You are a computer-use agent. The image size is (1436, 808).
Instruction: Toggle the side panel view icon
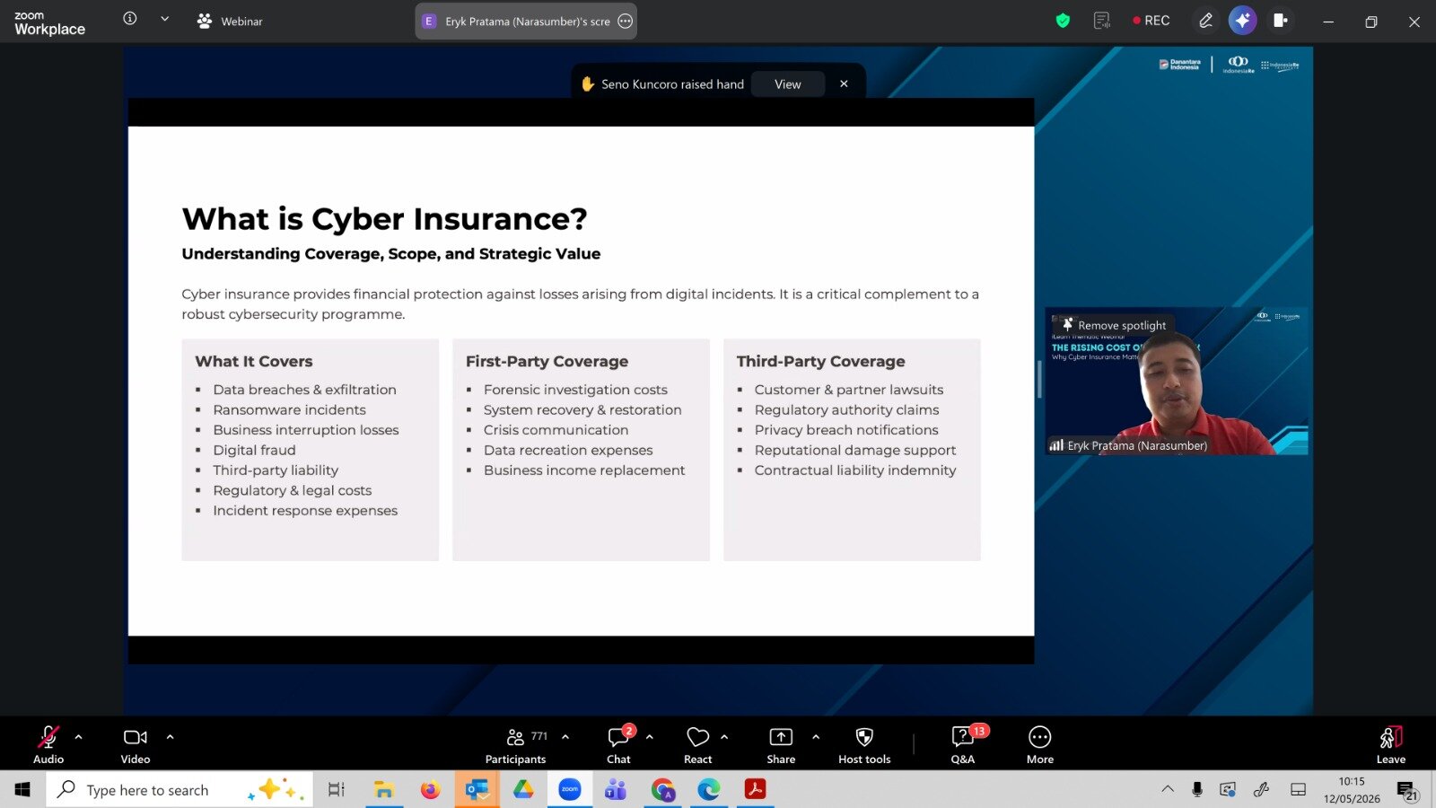click(1281, 21)
